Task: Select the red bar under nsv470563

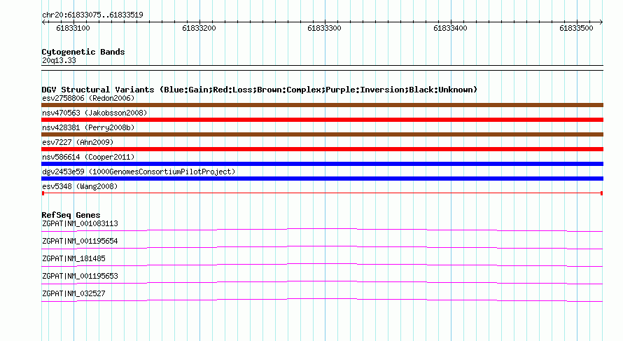Action: click(322, 120)
